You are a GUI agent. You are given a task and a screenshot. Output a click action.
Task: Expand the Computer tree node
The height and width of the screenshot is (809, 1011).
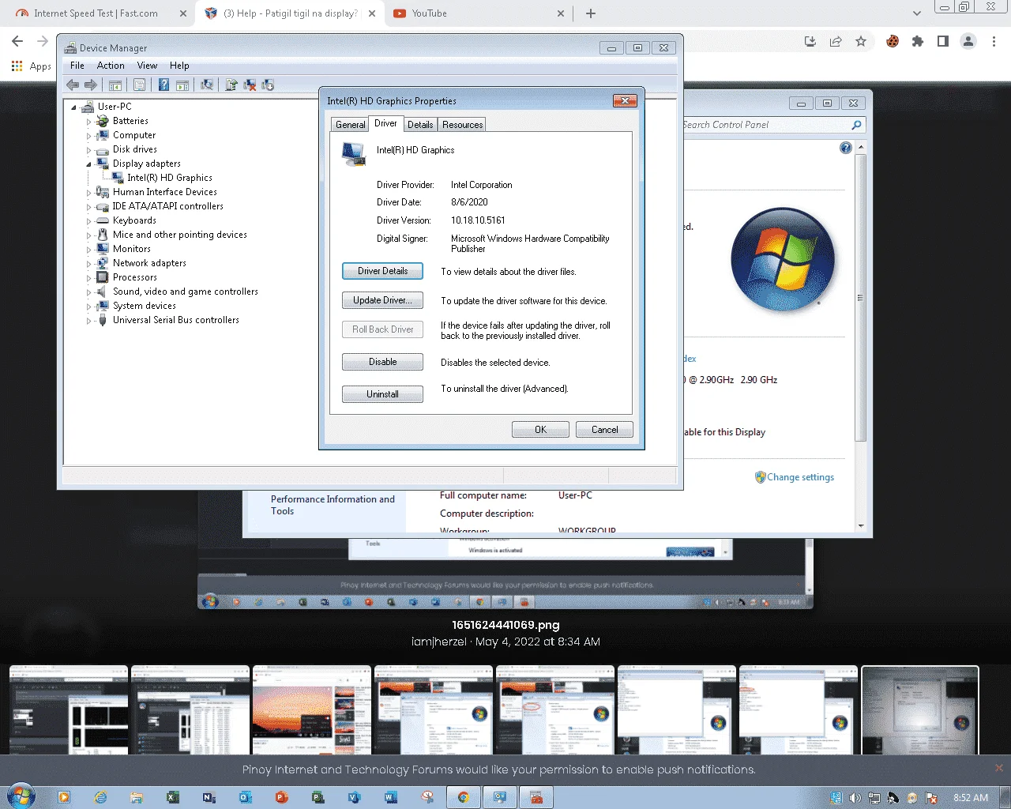coord(88,136)
